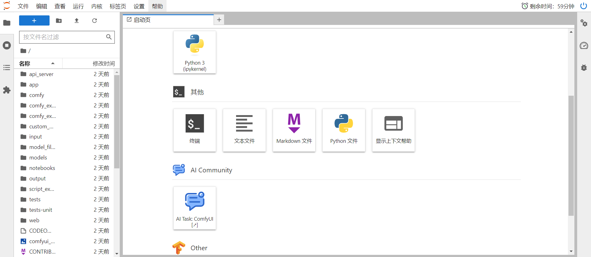The width and height of the screenshot is (591, 257).
Task: Open the property inspector gears icon
Action: pos(584,23)
